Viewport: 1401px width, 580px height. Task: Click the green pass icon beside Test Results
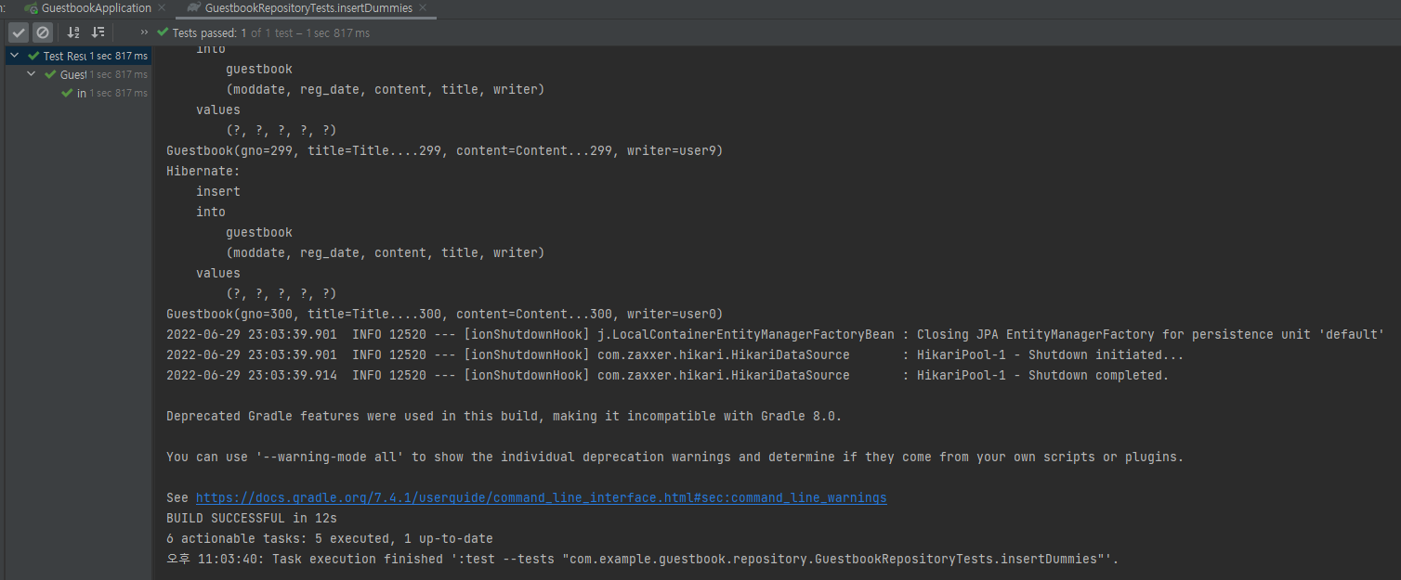point(34,56)
